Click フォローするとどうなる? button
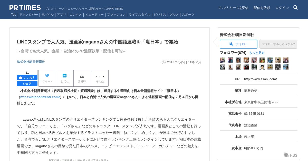 click(x=278, y=44)
